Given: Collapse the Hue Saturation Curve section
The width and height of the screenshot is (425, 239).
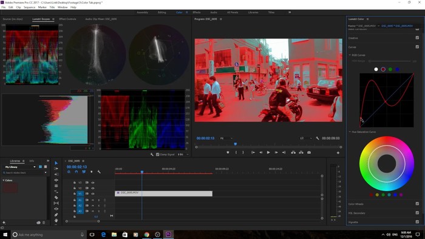Looking at the screenshot, I should (350, 132).
